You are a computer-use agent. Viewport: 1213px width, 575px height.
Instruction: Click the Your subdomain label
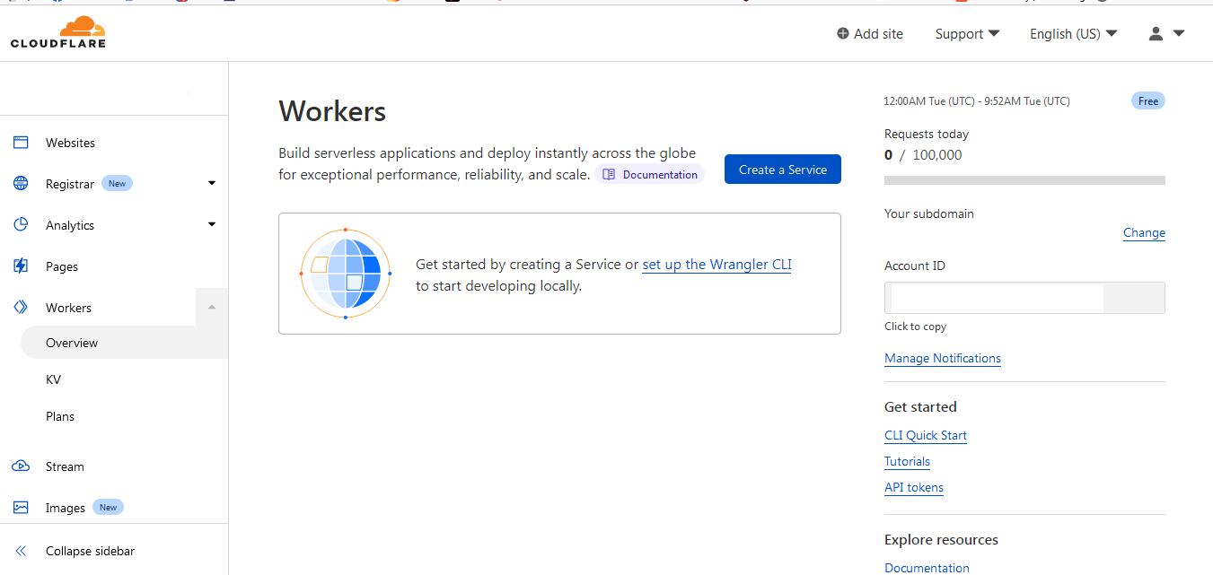pyautogui.click(x=929, y=213)
